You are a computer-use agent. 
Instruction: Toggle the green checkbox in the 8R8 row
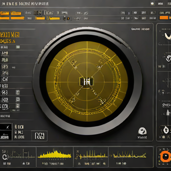tap(18, 47)
